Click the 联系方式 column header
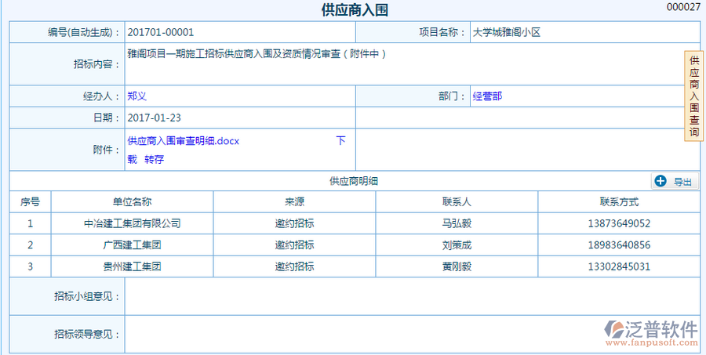 click(x=618, y=201)
